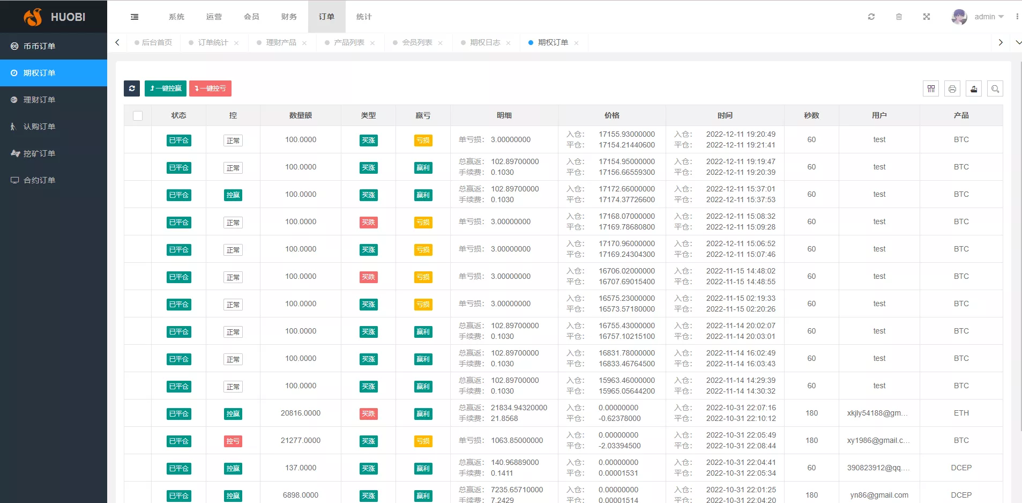Toggle the 控赢 control on the ETH order row
This screenshot has width=1022, height=503.
pos(233,413)
